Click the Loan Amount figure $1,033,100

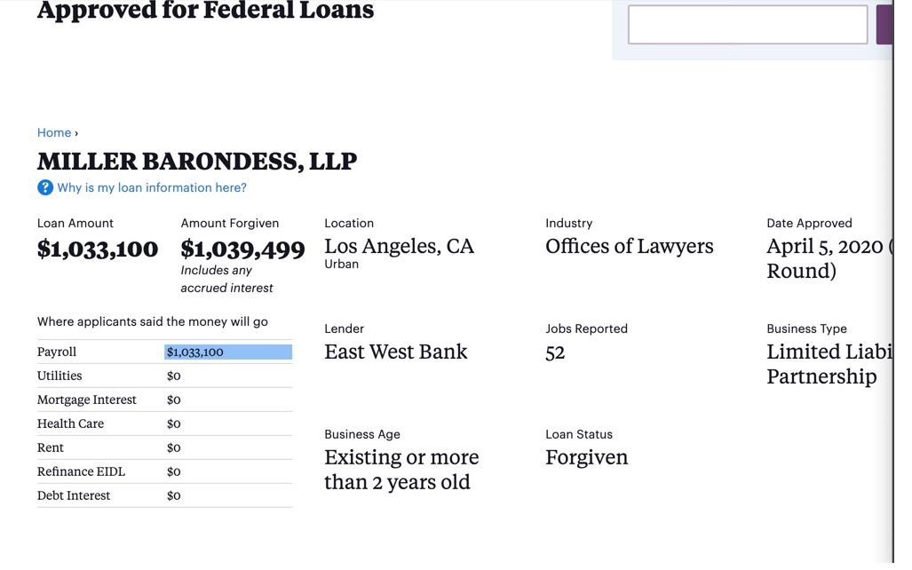tap(98, 249)
